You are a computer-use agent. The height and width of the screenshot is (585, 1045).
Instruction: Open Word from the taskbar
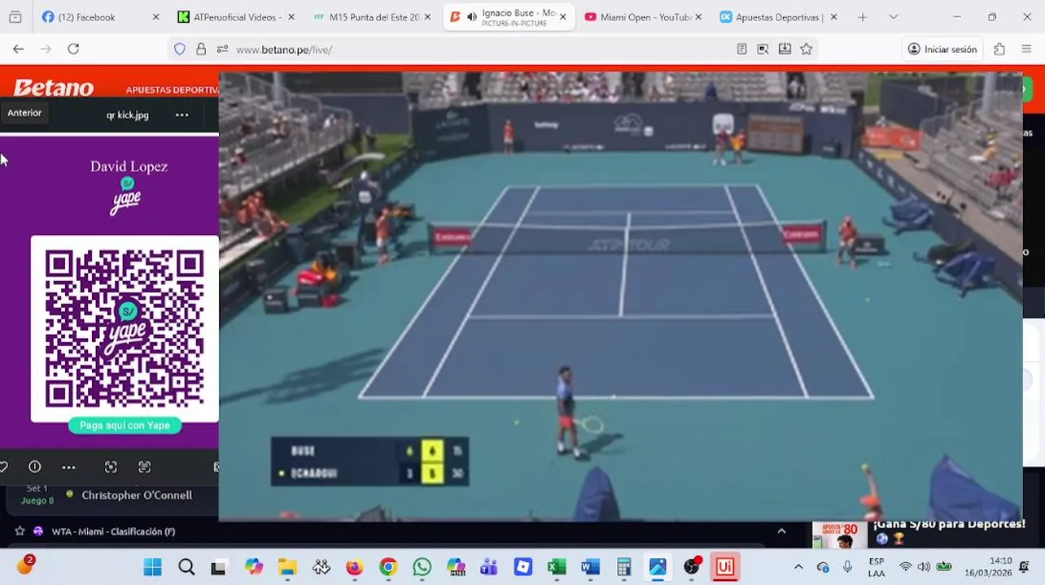[590, 566]
